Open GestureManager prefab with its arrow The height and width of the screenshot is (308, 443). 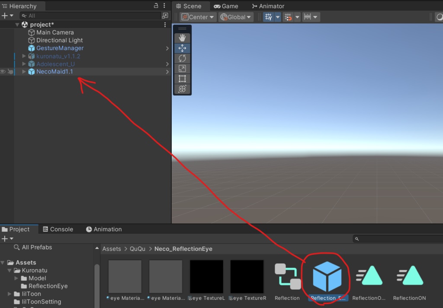pyautogui.click(x=167, y=48)
